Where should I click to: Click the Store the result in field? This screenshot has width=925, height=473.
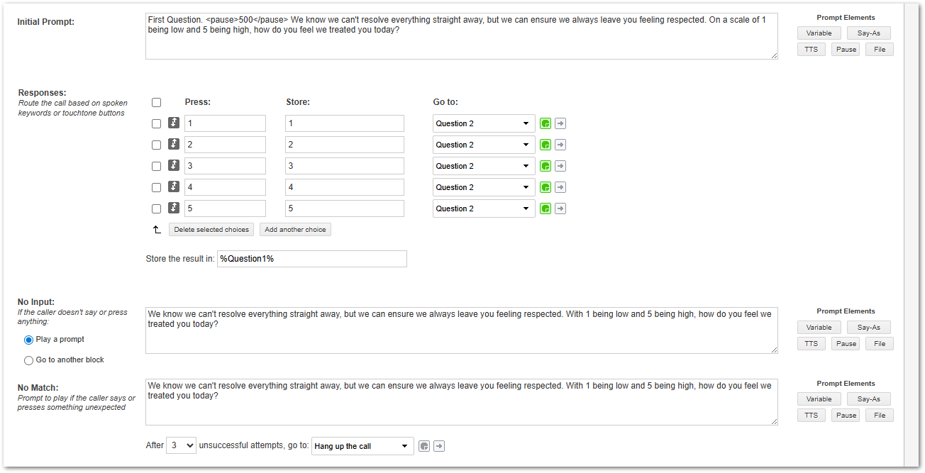(312, 259)
